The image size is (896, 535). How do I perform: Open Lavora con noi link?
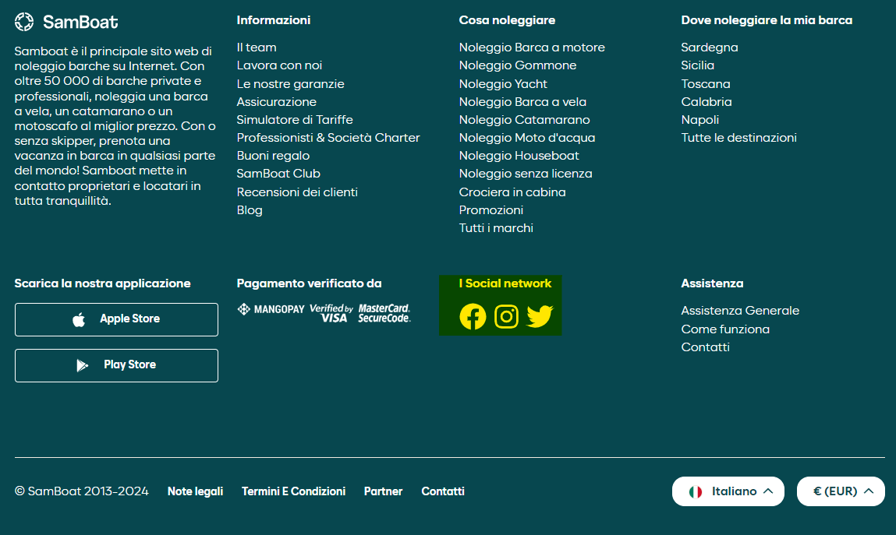click(x=279, y=65)
